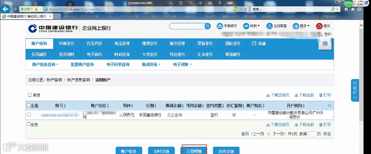Click the 交易明细 button
Screen dimensions: 371x154
(x=194, y=151)
